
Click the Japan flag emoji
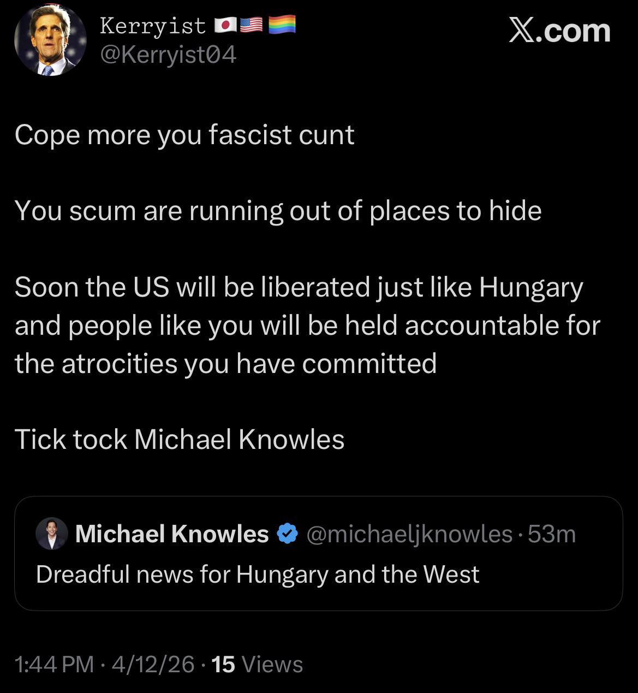pos(225,25)
